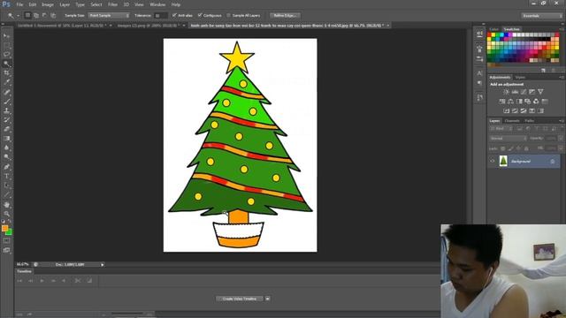Toggle lock position in Layers panel
566x318 pixels.
518,148
